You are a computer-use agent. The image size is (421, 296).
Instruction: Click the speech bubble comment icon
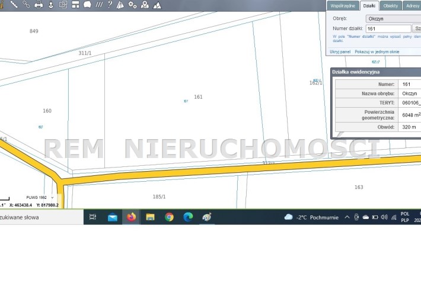tap(87, 5)
